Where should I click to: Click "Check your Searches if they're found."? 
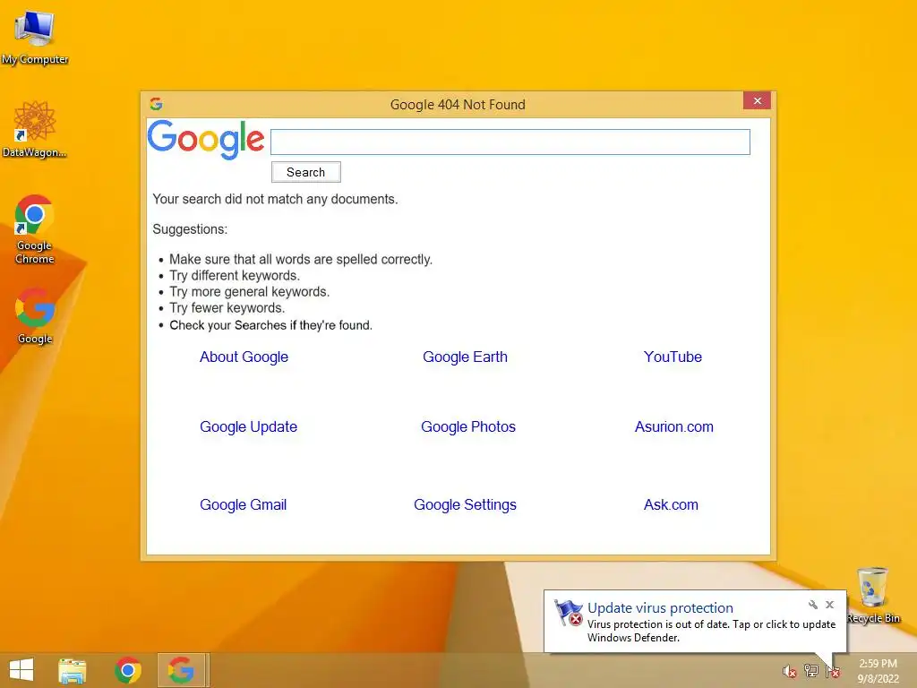click(270, 325)
